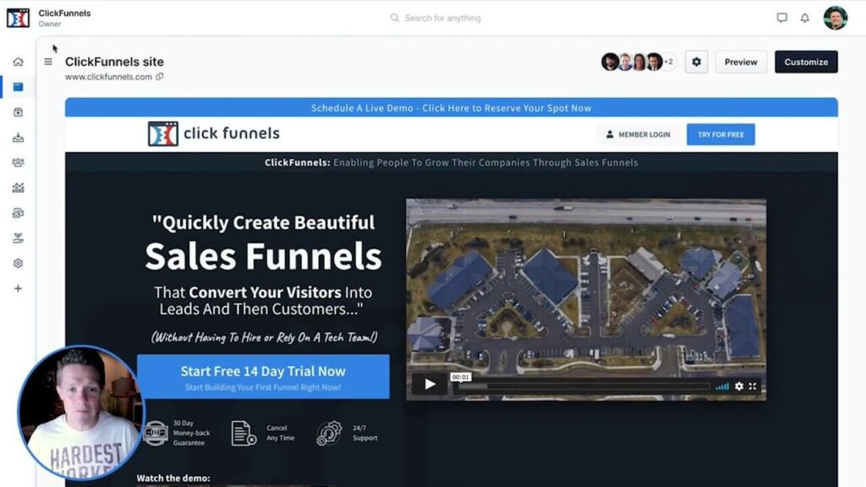Open video settings gear in player
This screenshot has width=866, height=487.
[739, 386]
